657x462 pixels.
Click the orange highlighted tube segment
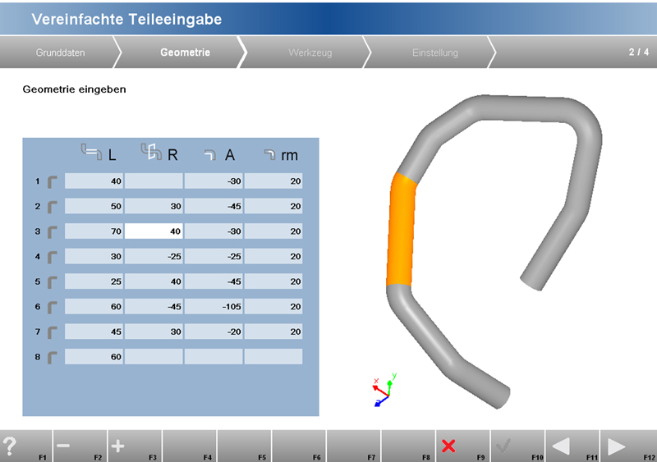(401, 230)
